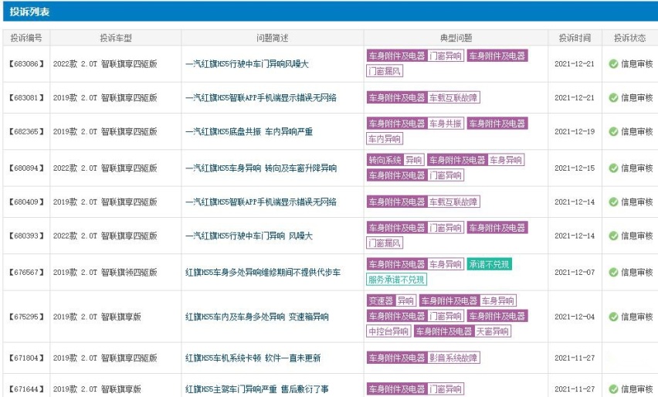Image resolution: width=658 pixels, height=397 pixels.
Task: Select the 车身异响 tag in row 676567
Action: coord(446,264)
